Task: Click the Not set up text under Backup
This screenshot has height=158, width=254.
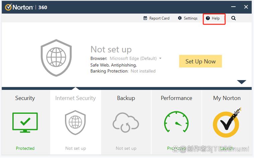Action: [126, 148]
